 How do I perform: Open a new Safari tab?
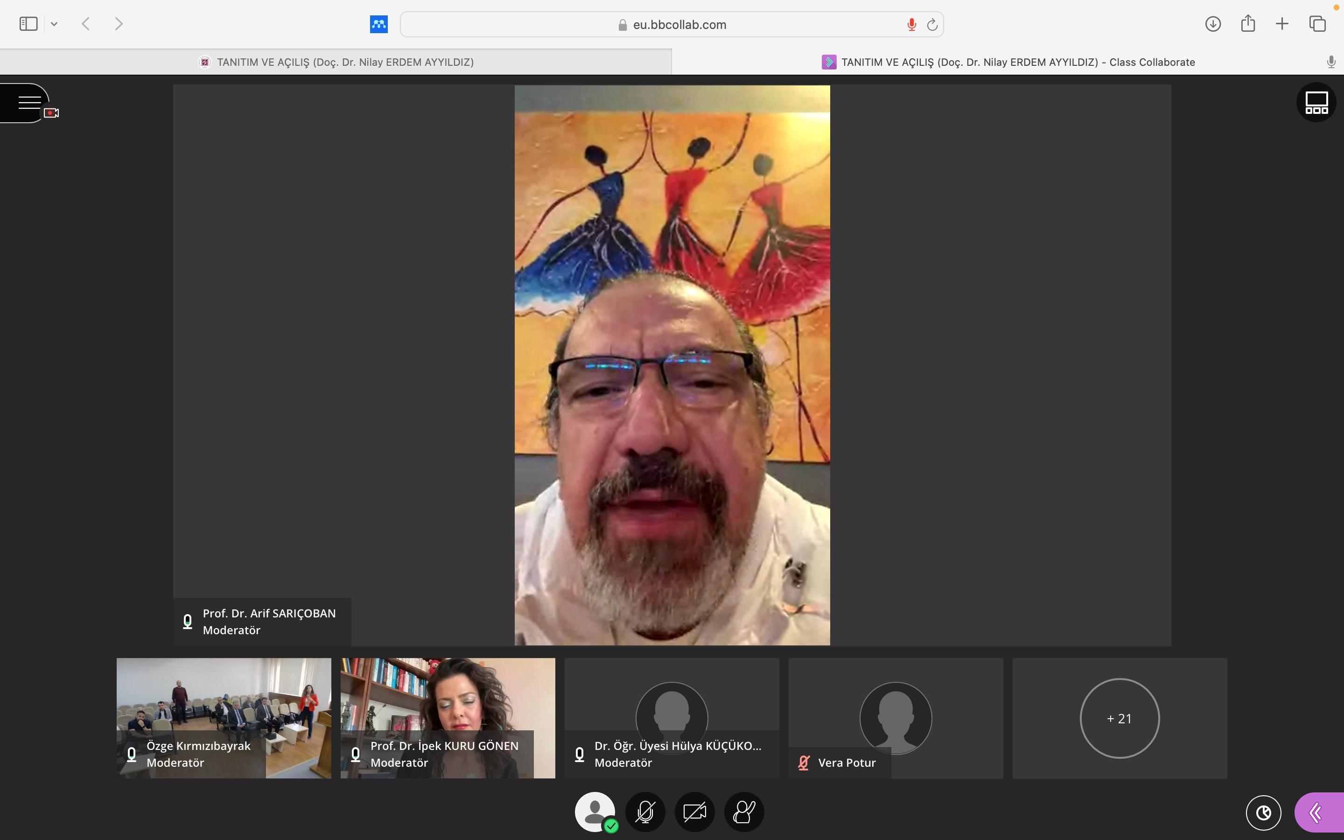click(x=1282, y=24)
